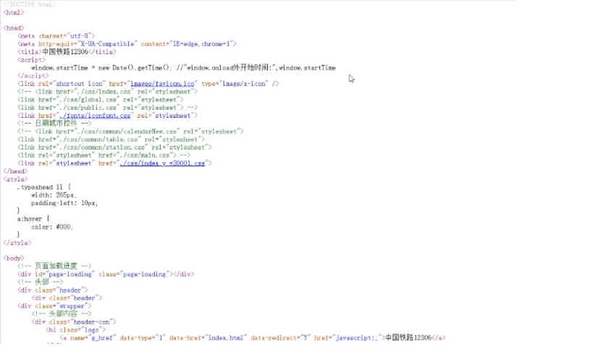616x349 pixels.
Task: Click the closing </script> tag
Action: (33, 76)
